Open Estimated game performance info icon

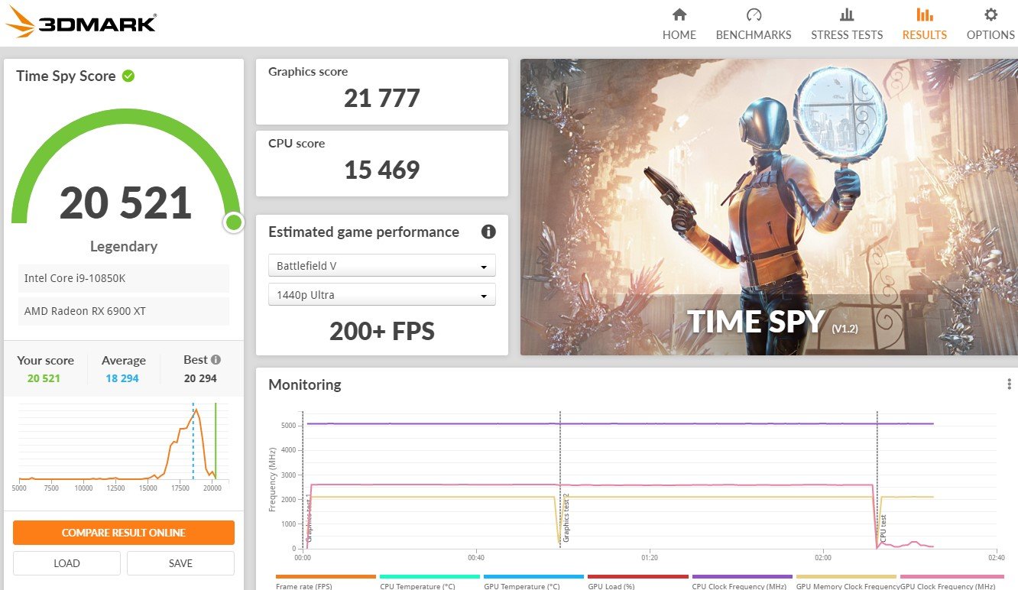[x=488, y=232]
